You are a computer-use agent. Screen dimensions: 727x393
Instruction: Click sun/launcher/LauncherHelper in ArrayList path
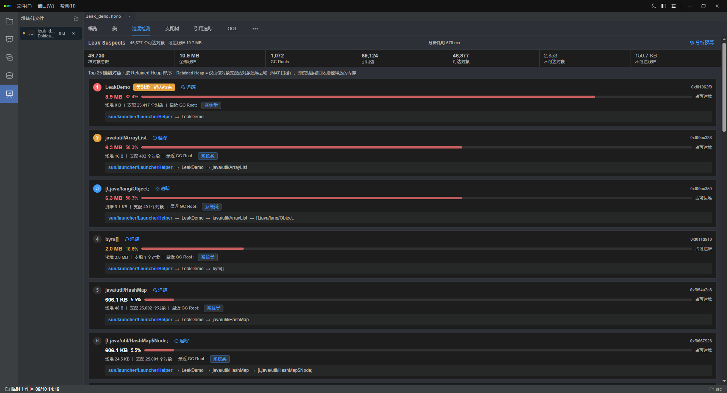[140, 167]
